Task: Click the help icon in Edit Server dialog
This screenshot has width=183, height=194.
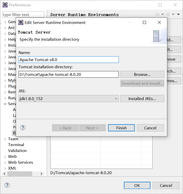Action: (x=23, y=128)
